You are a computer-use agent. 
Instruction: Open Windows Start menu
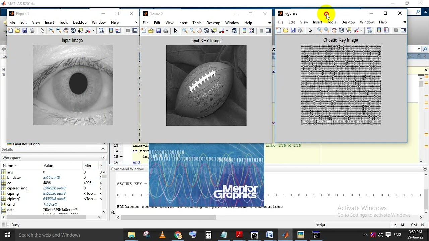click(x=8, y=235)
